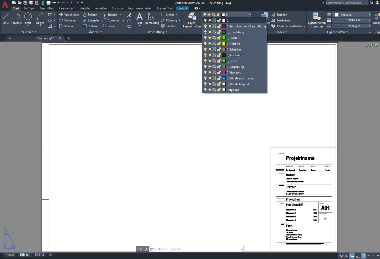Choose the Spiegeln mirror tool

tap(91, 21)
